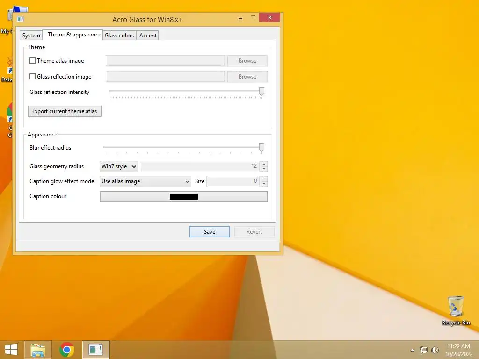The height and width of the screenshot is (359, 479).
Task: Open the Caption glow effect mode dropdown
Action: [145, 181]
